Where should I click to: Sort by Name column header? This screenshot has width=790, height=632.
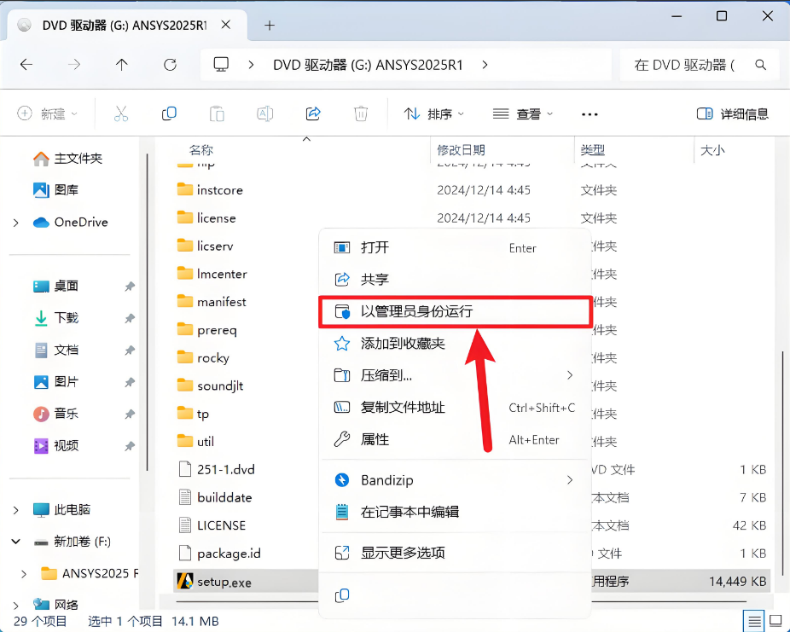click(x=201, y=150)
